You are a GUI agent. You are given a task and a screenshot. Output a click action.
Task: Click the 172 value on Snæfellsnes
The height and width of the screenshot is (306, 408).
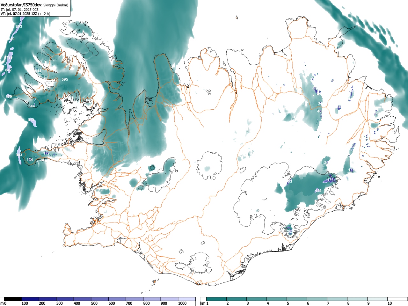pos(46,153)
